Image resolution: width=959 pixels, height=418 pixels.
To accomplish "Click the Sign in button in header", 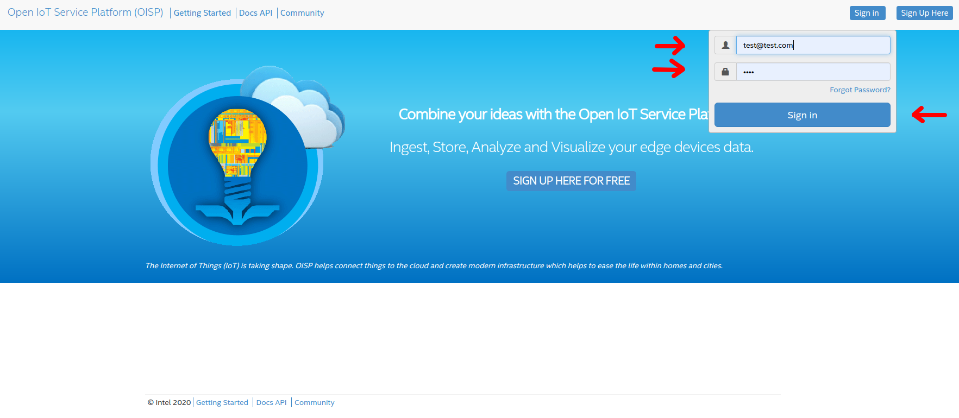I will [867, 13].
